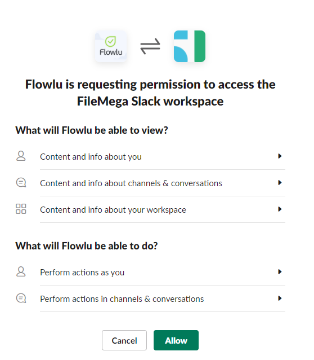
Task: Expand arrow for channels & conversations content info
Action: coord(280,183)
